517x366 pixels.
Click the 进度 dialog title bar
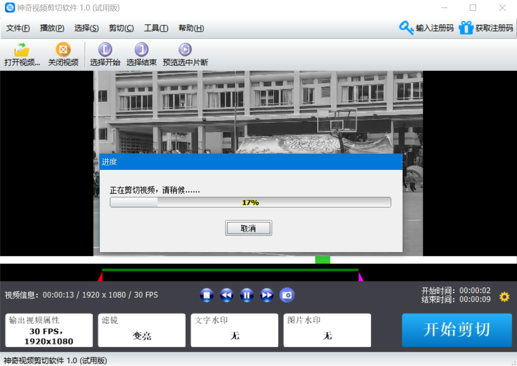click(x=251, y=162)
